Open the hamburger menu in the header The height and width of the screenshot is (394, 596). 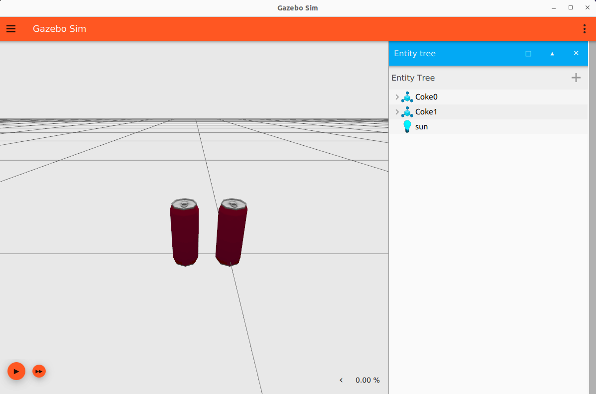pos(11,29)
